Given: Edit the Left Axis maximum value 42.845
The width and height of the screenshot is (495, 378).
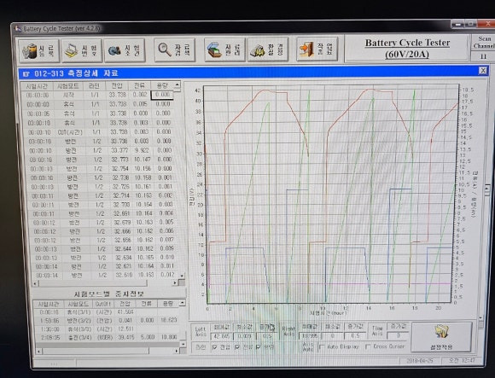Looking at the screenshot, I should coord(221,336).
